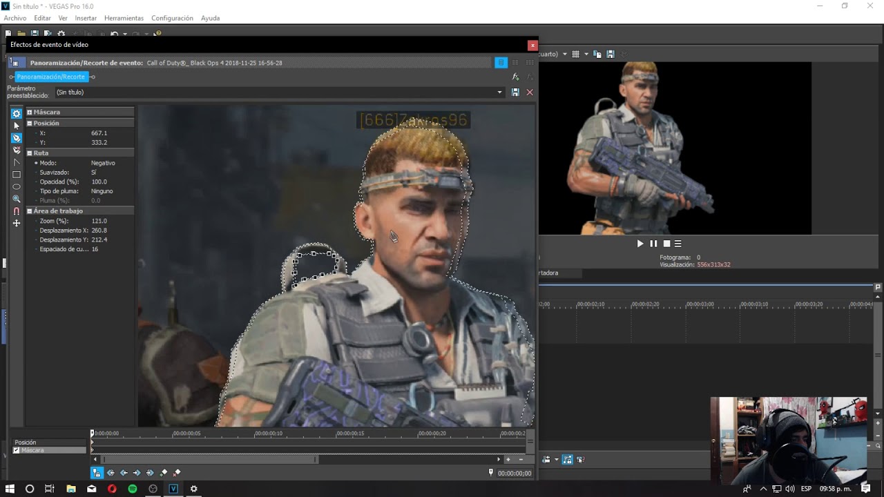Viewport: 884px width, 497px height.
Task: Open the Herramientas menu
Action: 124,18
